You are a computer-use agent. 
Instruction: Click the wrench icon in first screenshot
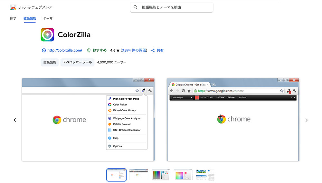150,90
